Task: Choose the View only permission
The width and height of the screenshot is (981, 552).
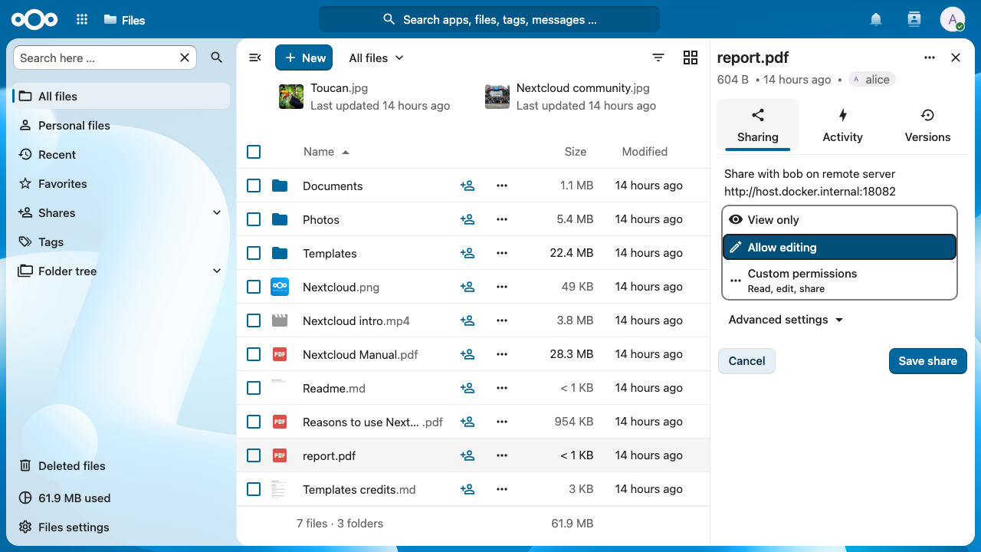Action: pos(839,220)
